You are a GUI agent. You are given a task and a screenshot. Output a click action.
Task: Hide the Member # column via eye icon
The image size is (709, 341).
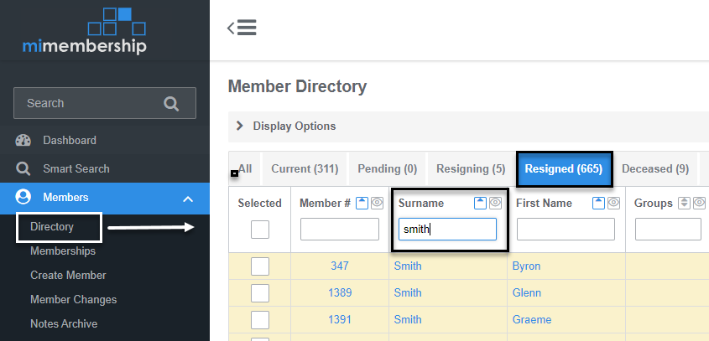click(x=377, y=204)
